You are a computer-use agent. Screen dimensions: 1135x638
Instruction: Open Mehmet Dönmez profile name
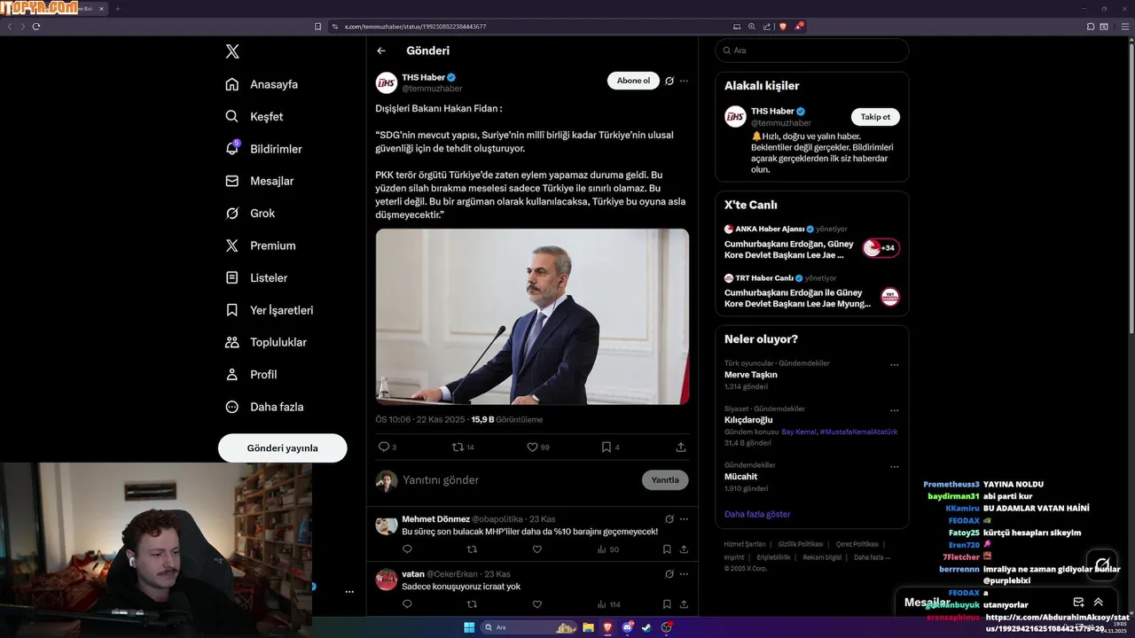(x=435, y=519)
